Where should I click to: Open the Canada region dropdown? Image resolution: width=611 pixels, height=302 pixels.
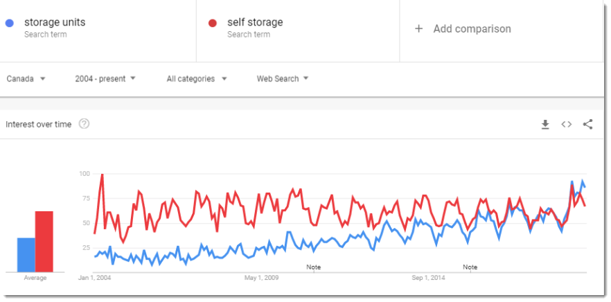26,79
